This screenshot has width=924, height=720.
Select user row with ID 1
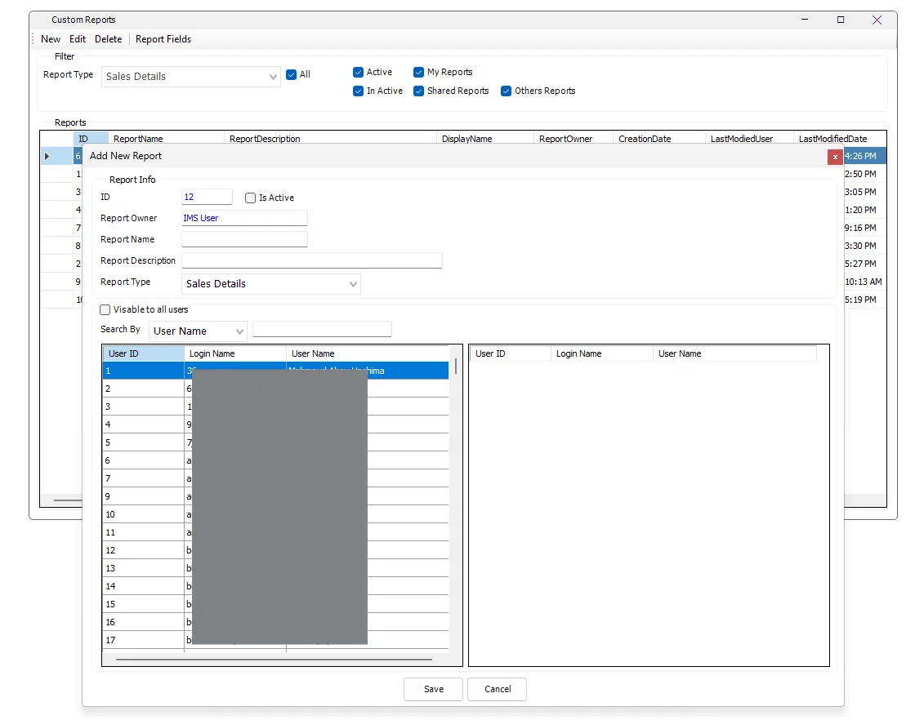point(276,371)
